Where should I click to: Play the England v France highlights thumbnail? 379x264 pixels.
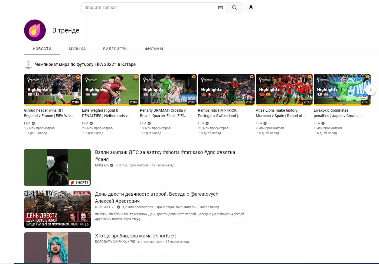point(53,89)
